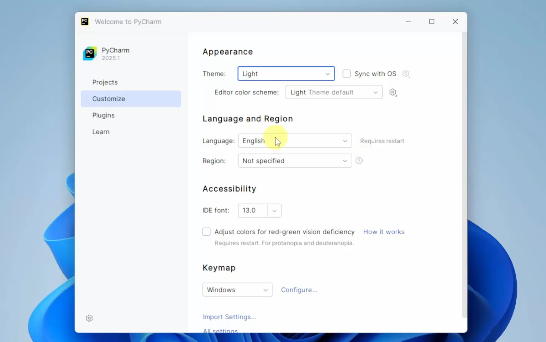This screenshot has height=342, width=546.
Task: Click the gear beside Editor color scheme
Action: coord(393,92)
